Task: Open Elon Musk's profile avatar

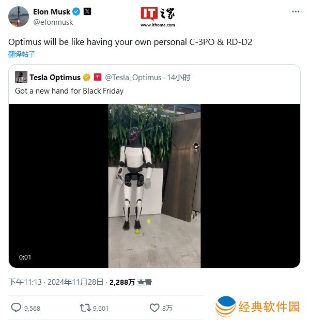Action: pyautogui.click(x=19, y=17)
